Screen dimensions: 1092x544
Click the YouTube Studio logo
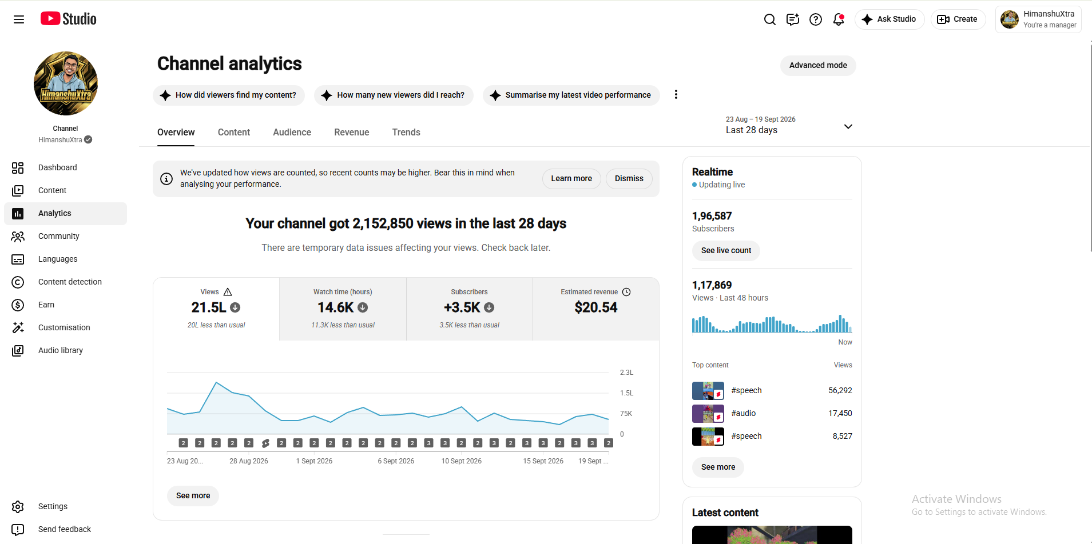(x=69, y=19)
